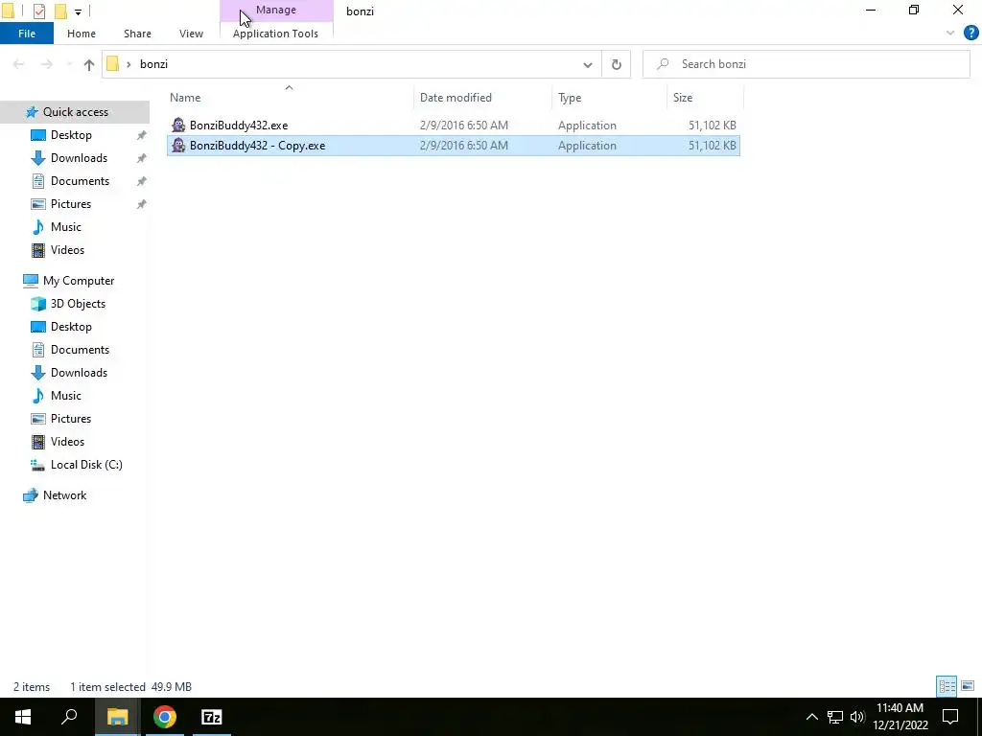Select Network in navigation pane
This screenshot has height=736, width=982.
[x=64, y=495]
